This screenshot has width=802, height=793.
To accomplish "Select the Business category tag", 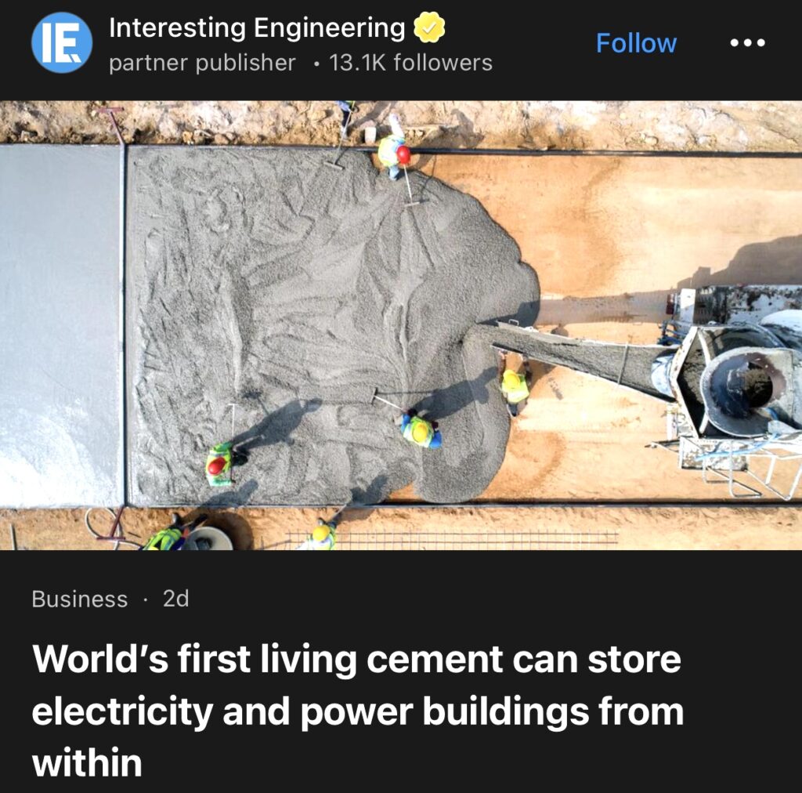I will (80, 599).
